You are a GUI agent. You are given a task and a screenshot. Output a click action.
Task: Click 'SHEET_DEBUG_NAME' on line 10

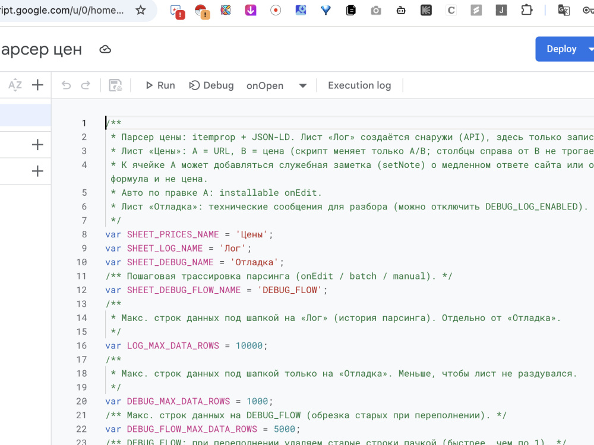tap(170, 262)
